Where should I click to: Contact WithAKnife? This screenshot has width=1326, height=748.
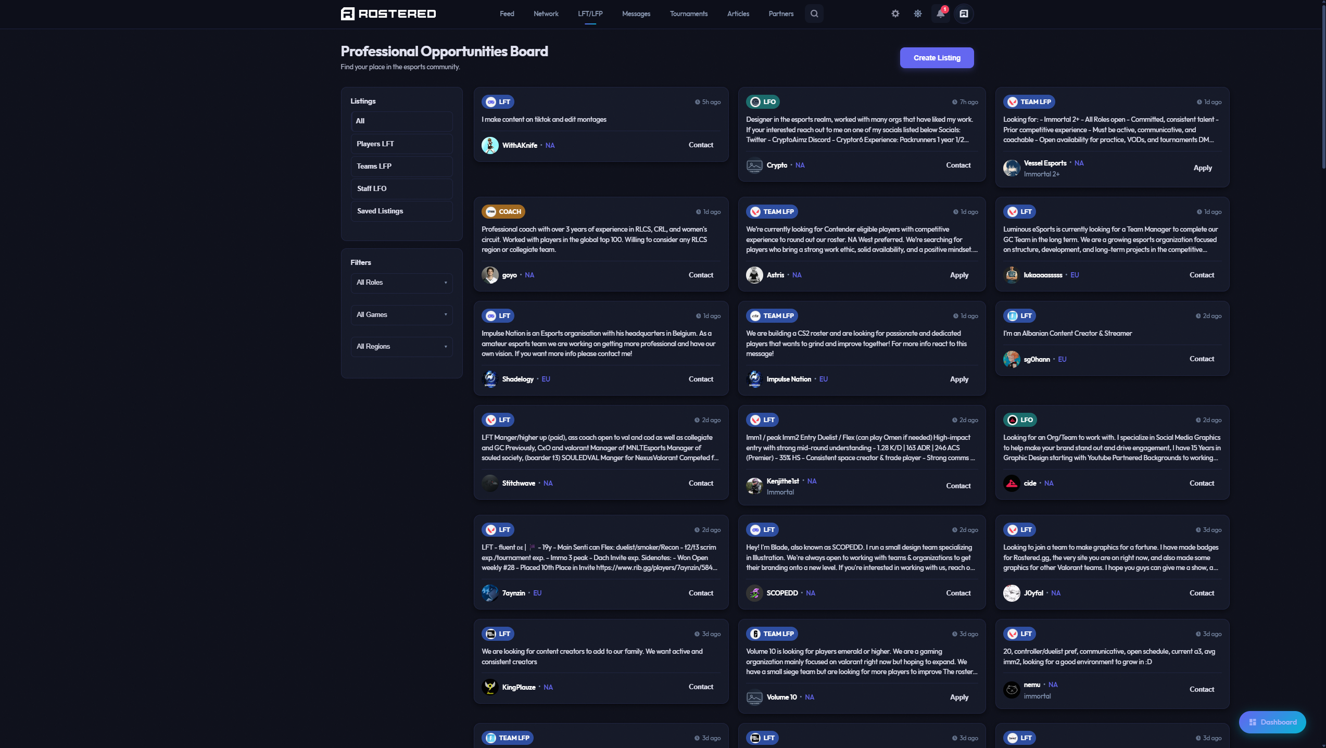701,145
